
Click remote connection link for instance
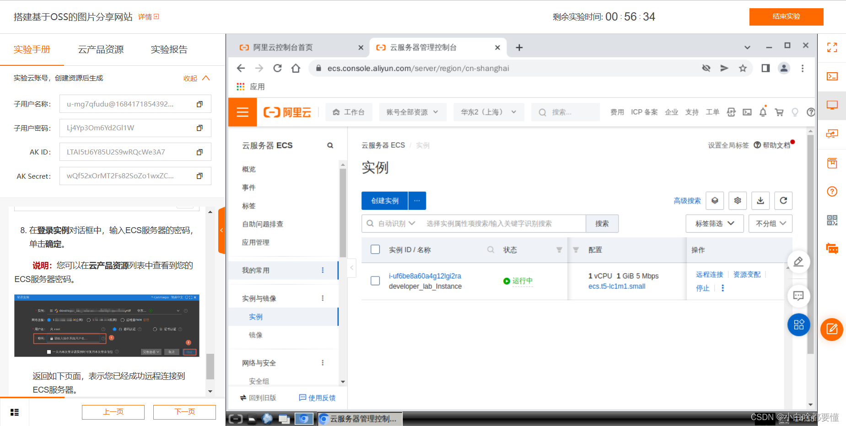point(710,274)
